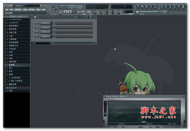Adjust the swing slider in step sequencer
190x131 pixels.
click(x=81, y=17)
